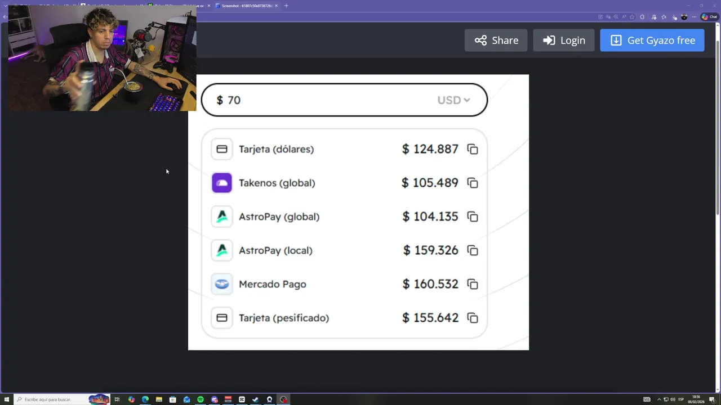Open browser Settings and more menu
721x405 pixels.
coord(694,17)
